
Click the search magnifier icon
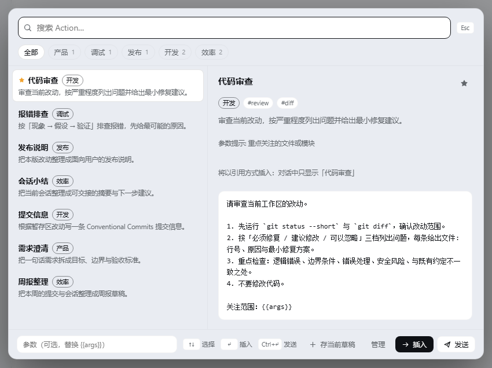click(28, 28)
